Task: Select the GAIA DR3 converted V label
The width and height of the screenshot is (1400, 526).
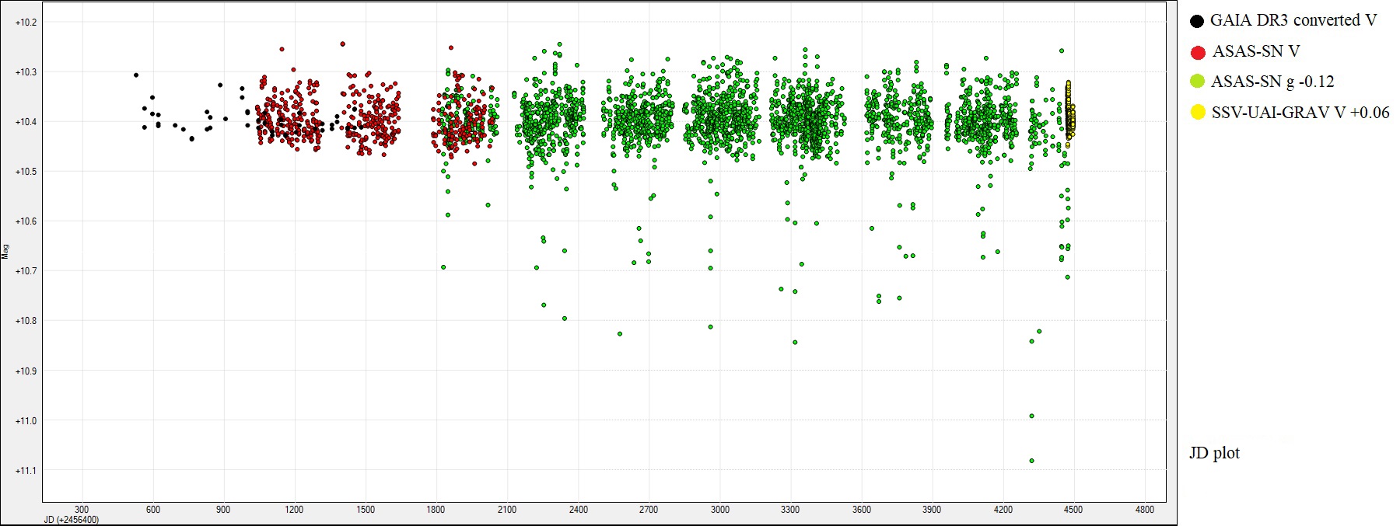Action: coord(1293,20)
